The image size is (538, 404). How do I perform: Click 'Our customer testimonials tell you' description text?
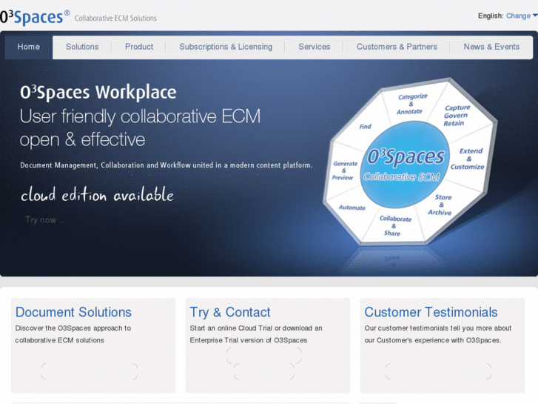438,334
